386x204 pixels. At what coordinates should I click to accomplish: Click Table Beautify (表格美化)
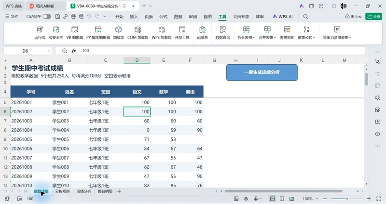[x=287, y=33]
